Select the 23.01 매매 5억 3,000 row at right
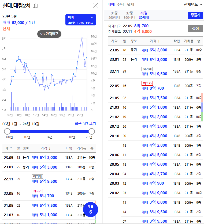Screen dimensions: 204x224 [155, 59]
